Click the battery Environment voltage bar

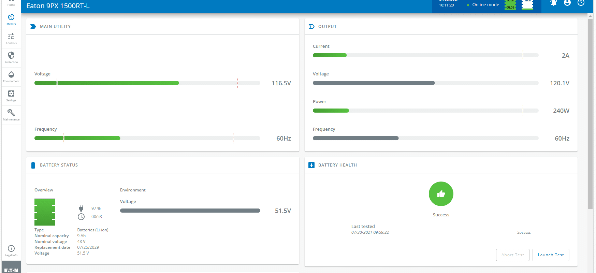pyautogui.click(x=190, y=211)
